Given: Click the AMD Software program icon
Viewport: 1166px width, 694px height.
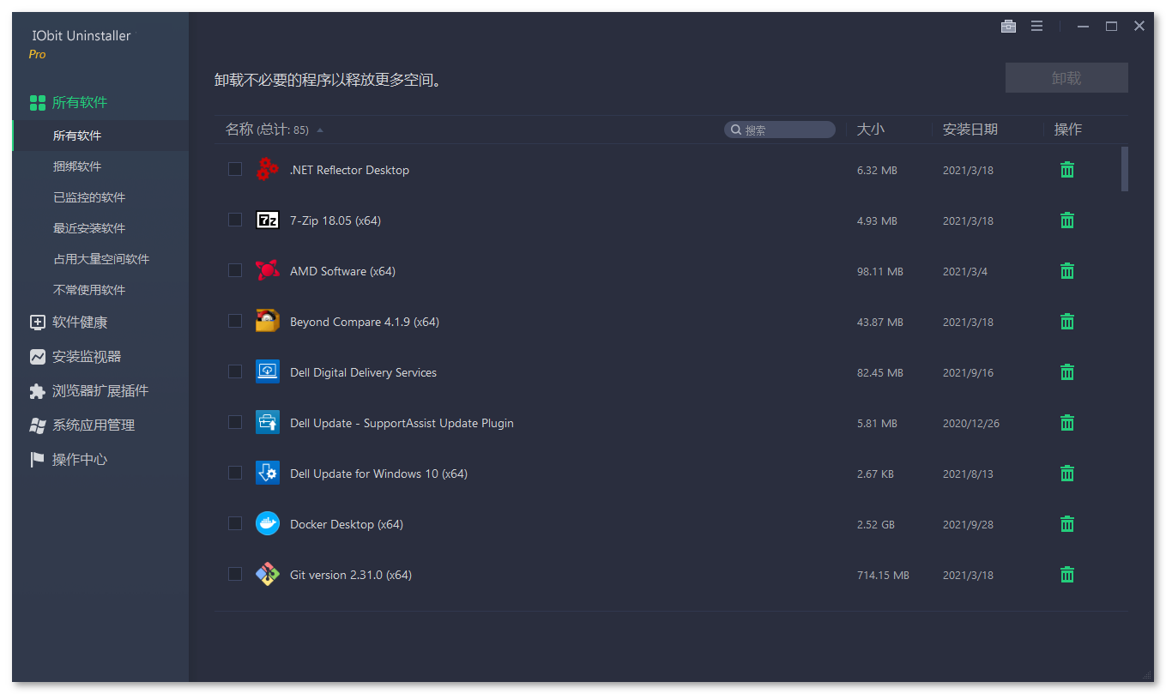Looking at the screenshot, I should pos(268,270).
